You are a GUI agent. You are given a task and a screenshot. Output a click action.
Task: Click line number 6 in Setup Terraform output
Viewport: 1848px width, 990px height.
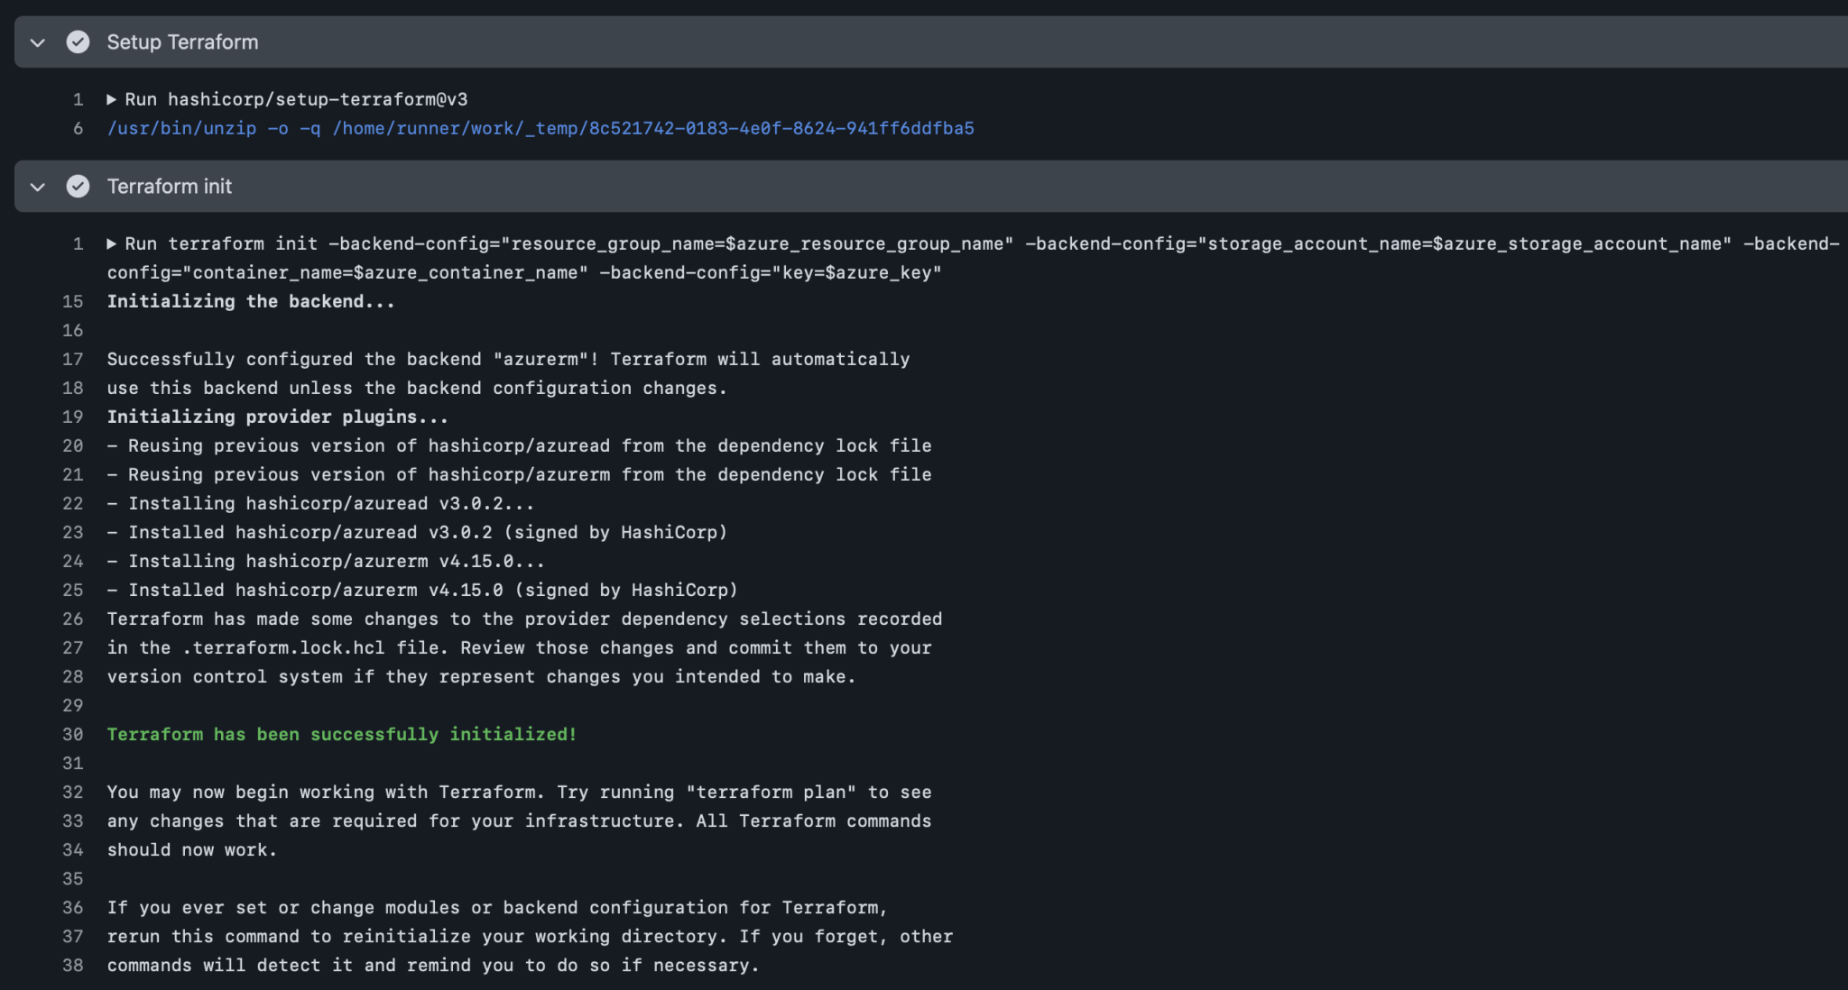(78, 128)
